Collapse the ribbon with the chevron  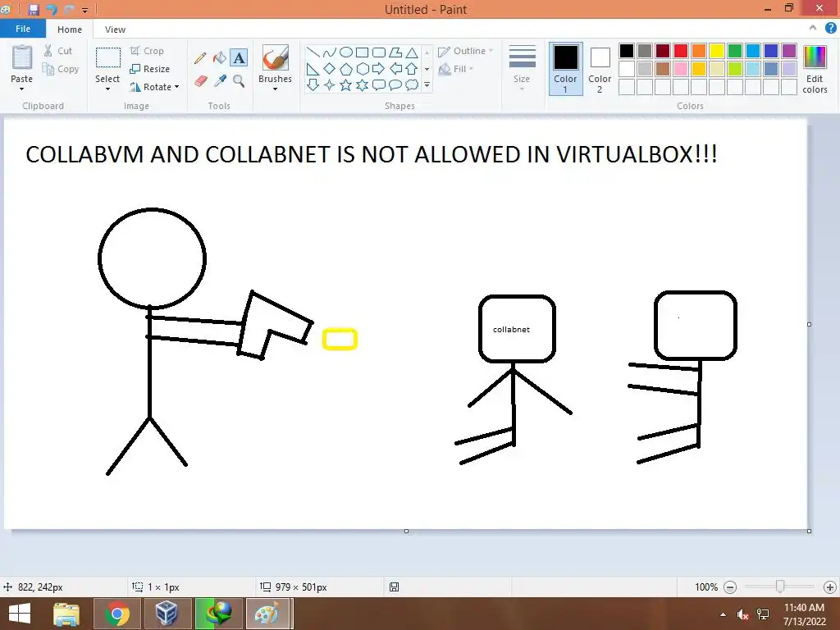click(813, 29)
